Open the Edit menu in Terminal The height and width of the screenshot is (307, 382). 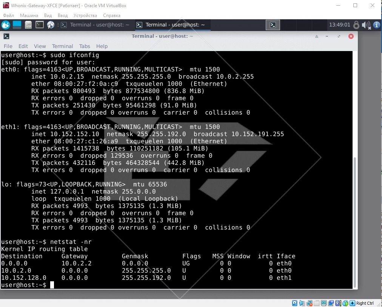[x=23, y=47]
